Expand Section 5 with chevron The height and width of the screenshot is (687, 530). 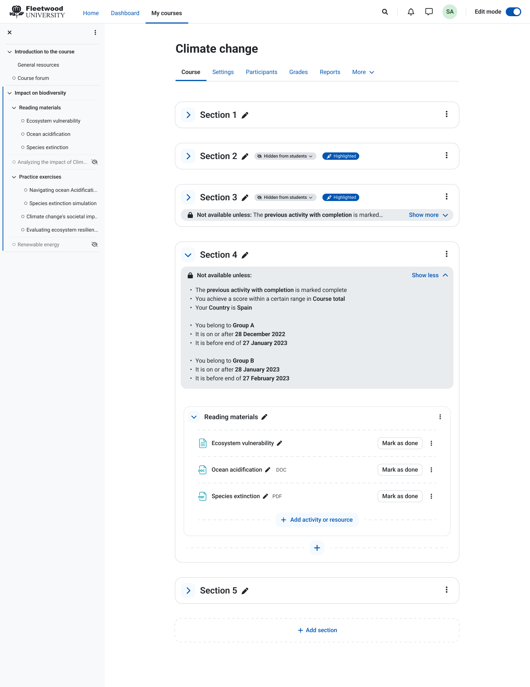[188, 591]
